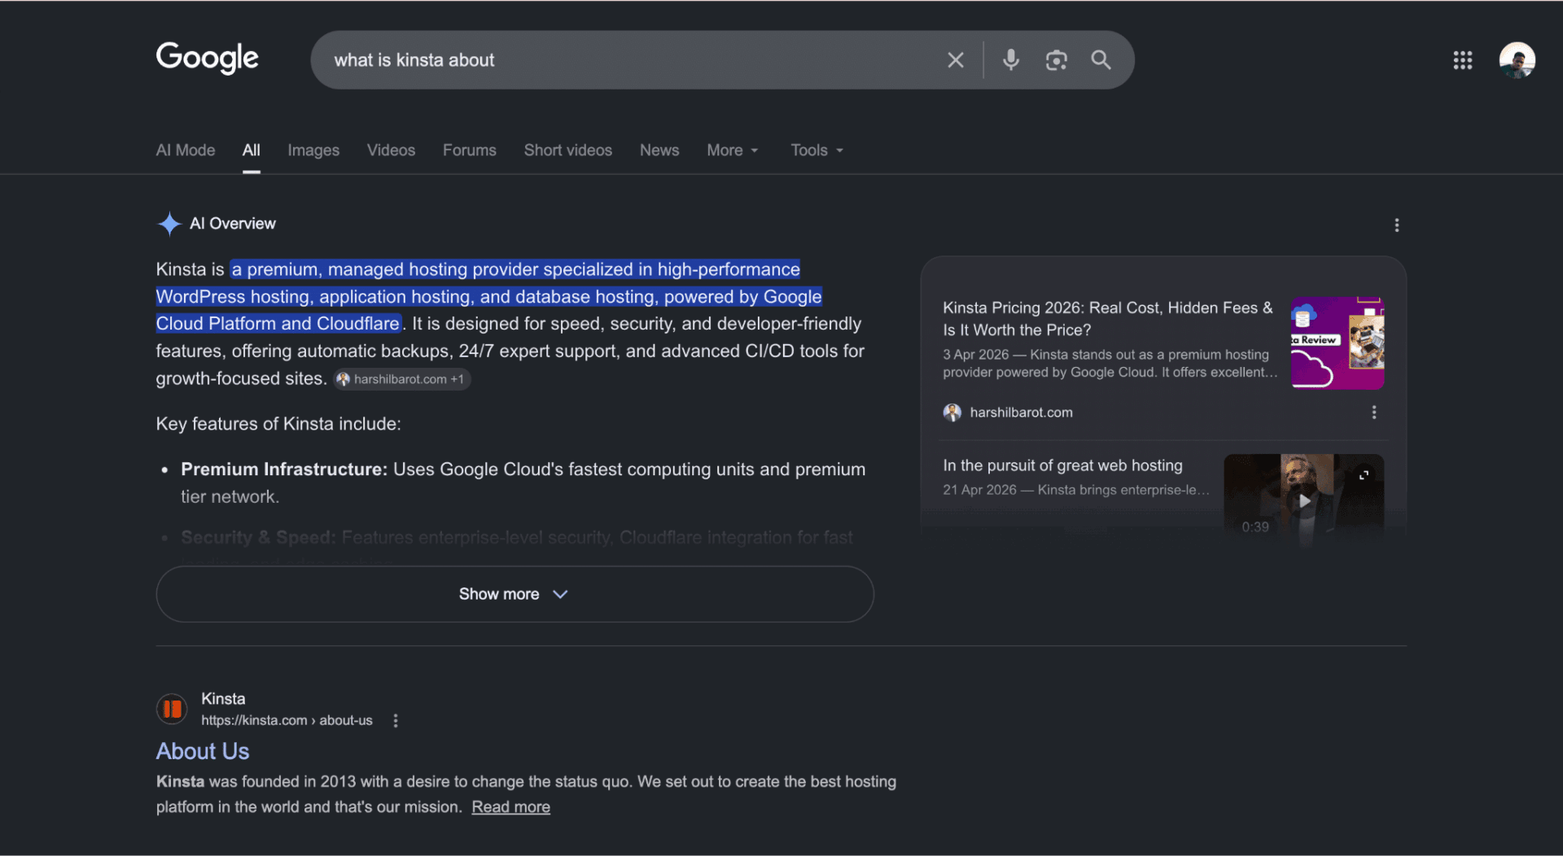Open the Kinsta Pricing 2026 article
The width and height of the screenshot is (1563, 856).
1108,319
